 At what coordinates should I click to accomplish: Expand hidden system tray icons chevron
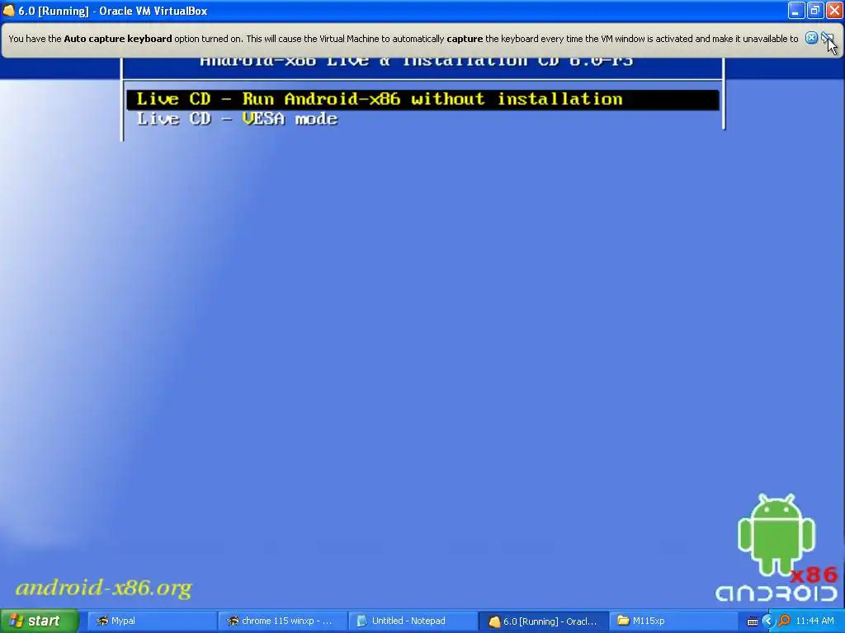point(768,621)
